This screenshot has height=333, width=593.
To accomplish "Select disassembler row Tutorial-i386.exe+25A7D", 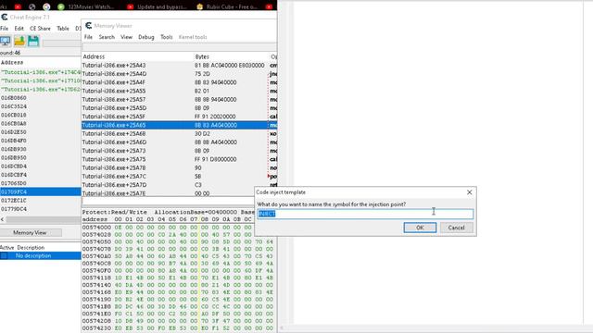I will 179,185.
